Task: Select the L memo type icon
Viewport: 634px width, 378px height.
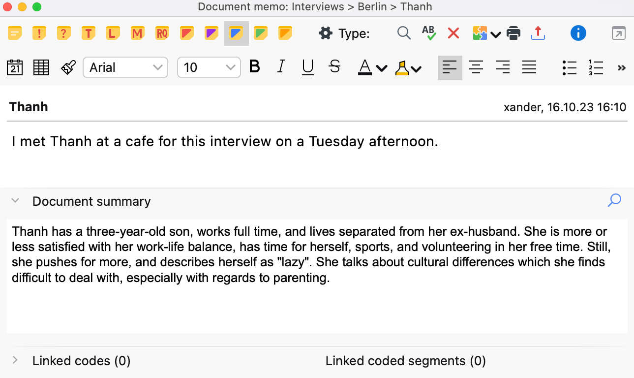Action: coord(113,33)
